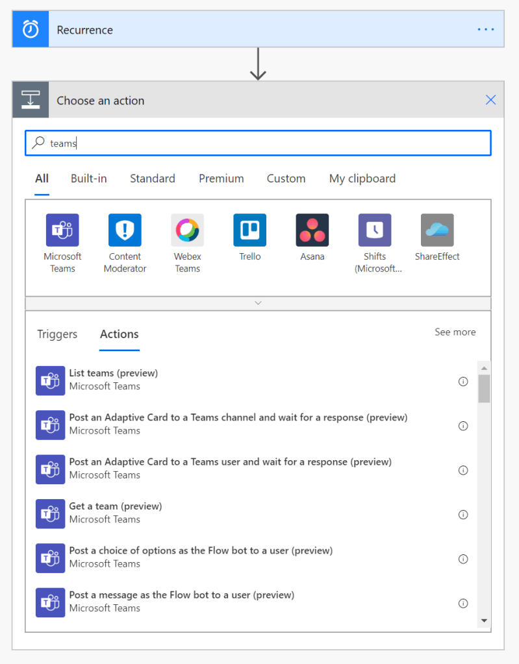Switch to the Premium connectors tab
The height and width of the screenshot is (664, 519).
click(222, 178)
